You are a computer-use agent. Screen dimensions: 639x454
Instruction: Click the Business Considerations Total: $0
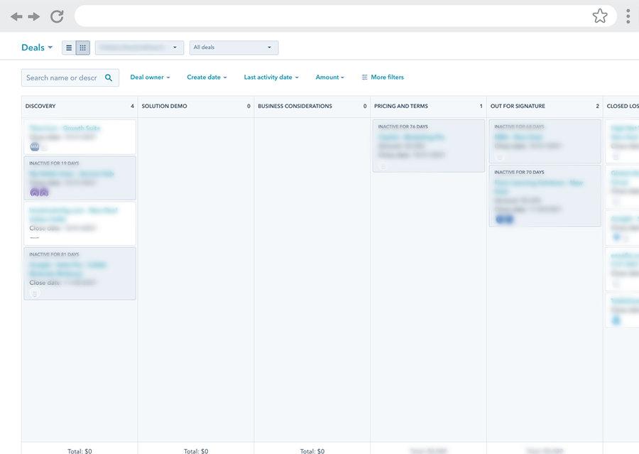[312, 450]
